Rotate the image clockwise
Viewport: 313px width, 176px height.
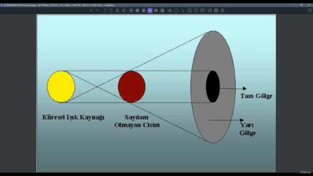point(111,11)
